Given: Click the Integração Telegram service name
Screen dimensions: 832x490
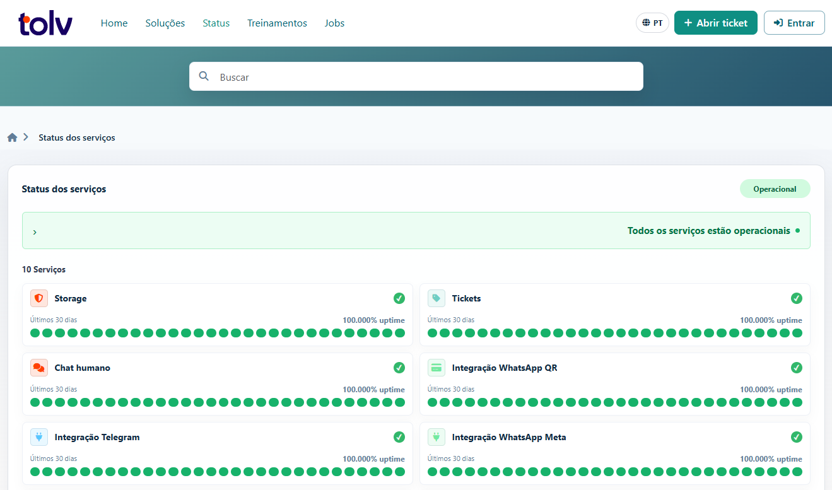Looking at the screenshot, I should pyautogui.click(x=97, y=437).
